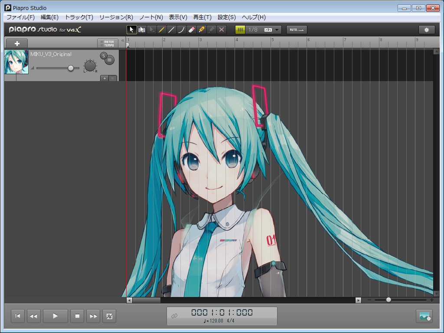Image resolution: width=444 pixels, height=333 pixels.
Task: Open the ノート(N) menu
Action: (x=151, y=17)
